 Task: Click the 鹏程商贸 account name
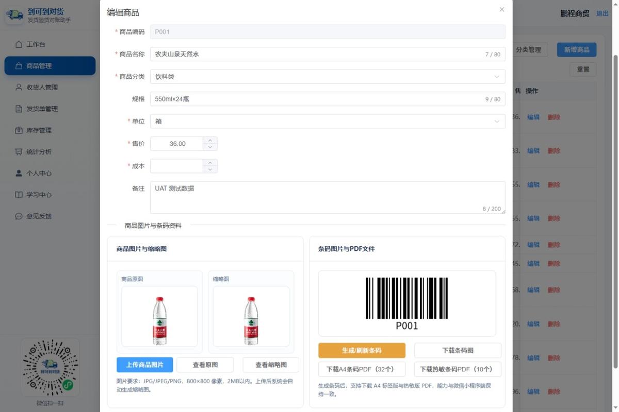pyautogui.click(x=575, y=14)
